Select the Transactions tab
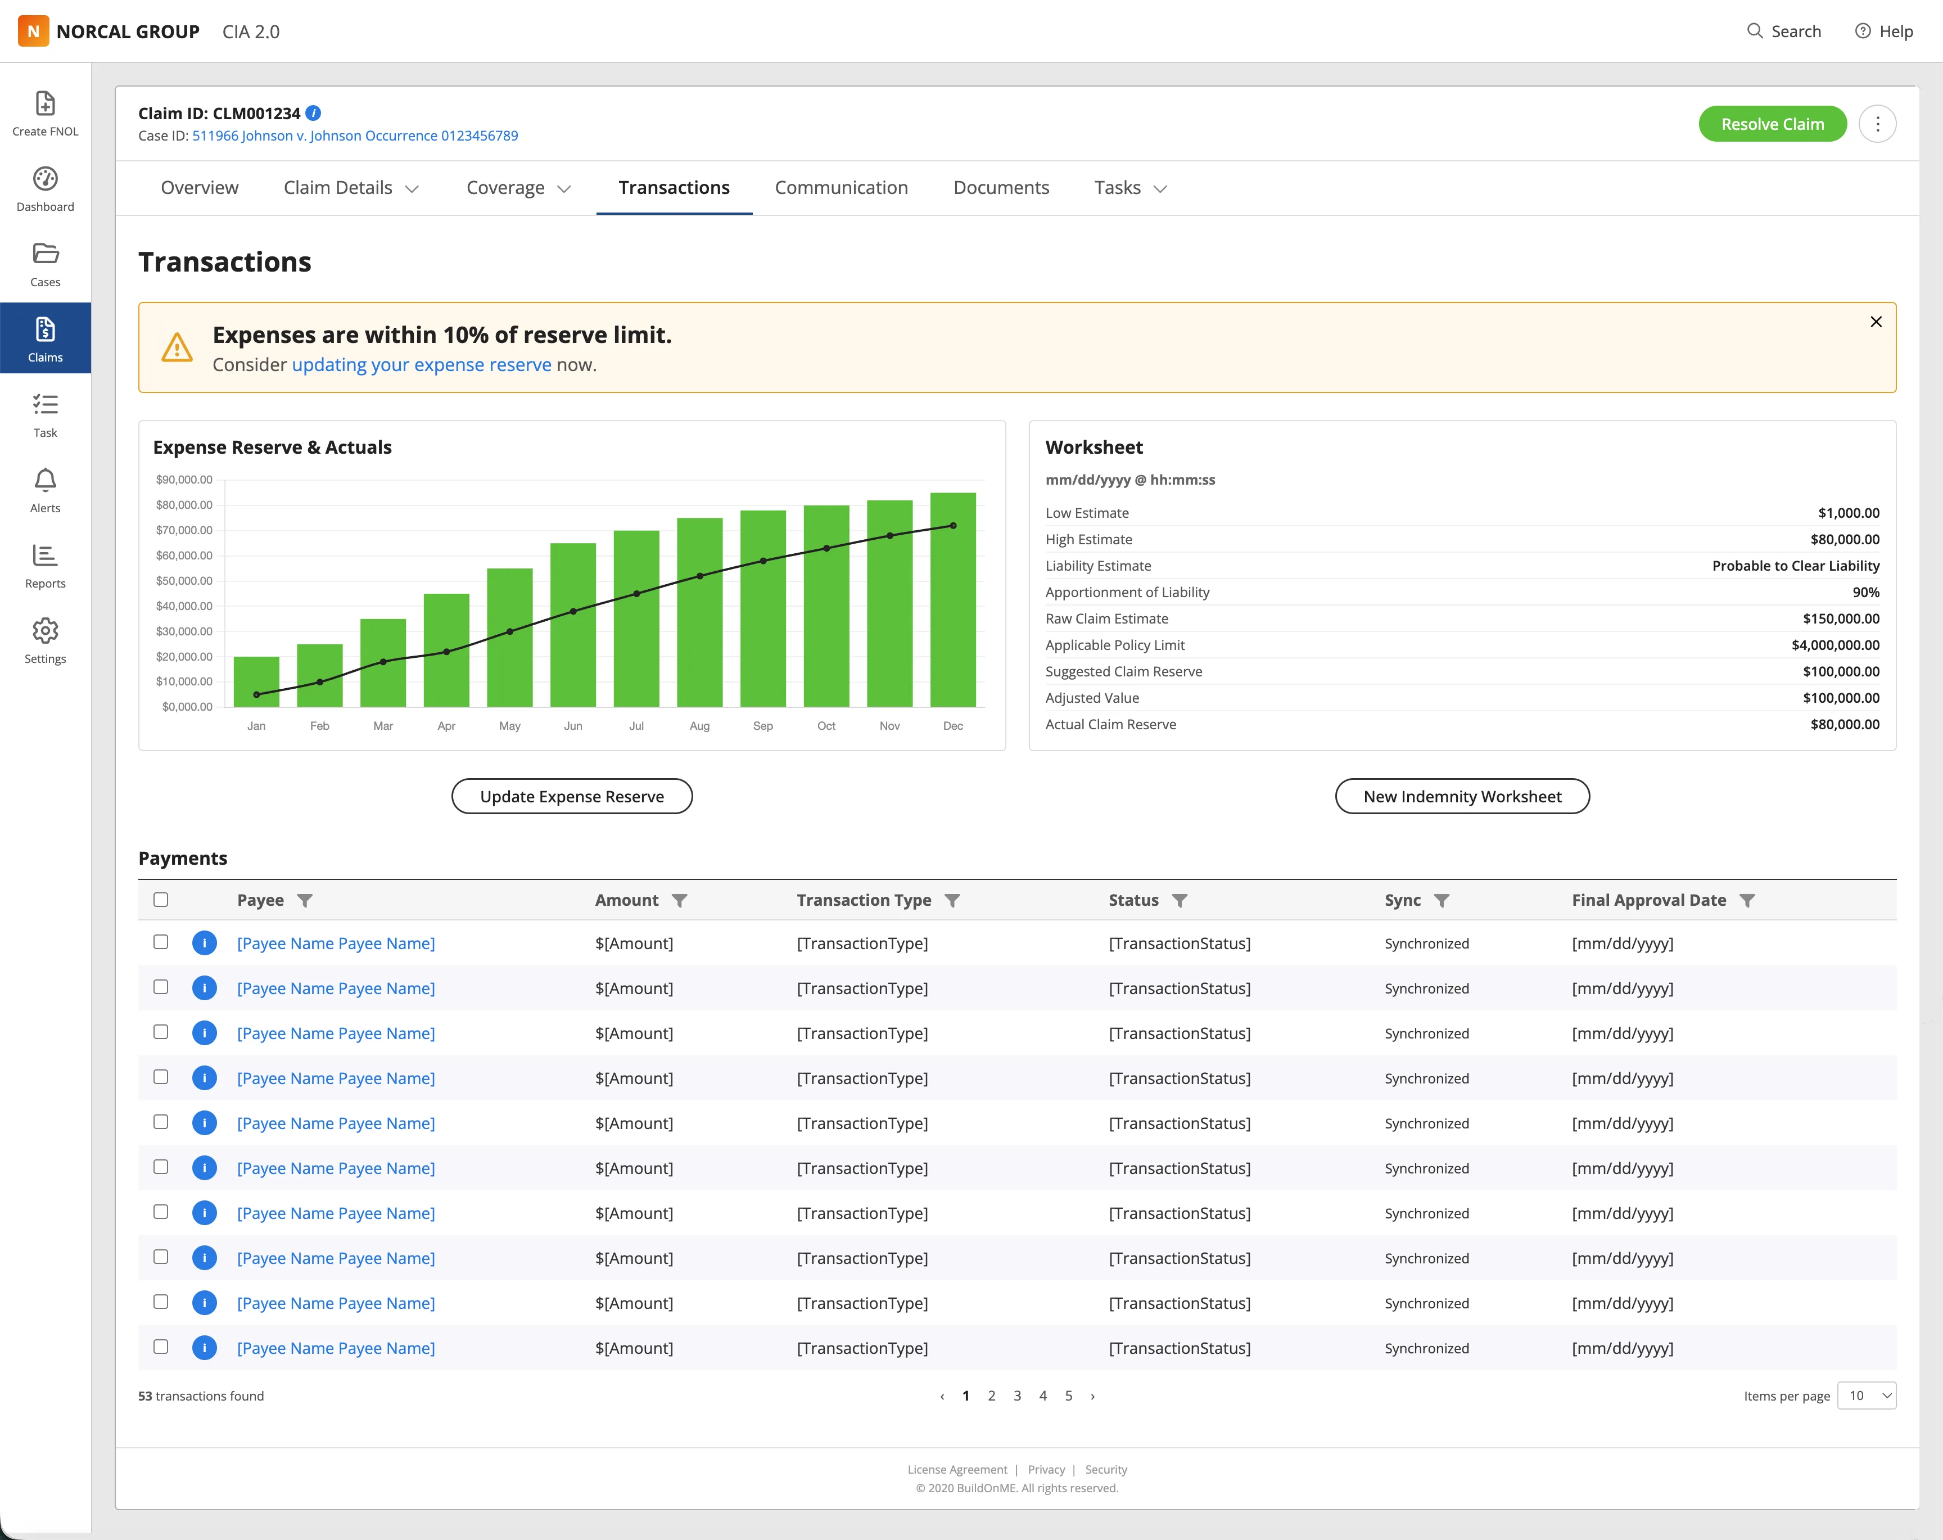 pyautogui.click(x=674, y=187)
